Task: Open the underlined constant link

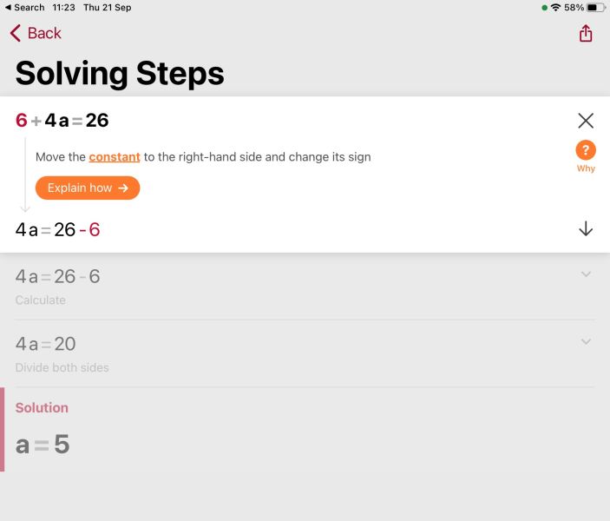Action: 115,157
